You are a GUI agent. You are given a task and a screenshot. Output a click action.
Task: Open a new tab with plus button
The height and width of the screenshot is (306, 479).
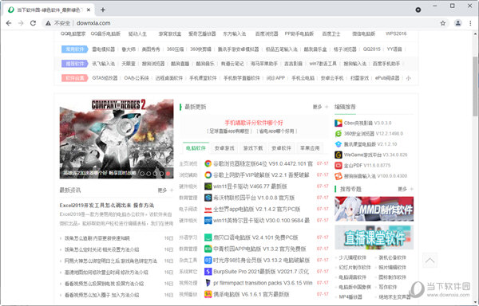pos(103,10)
